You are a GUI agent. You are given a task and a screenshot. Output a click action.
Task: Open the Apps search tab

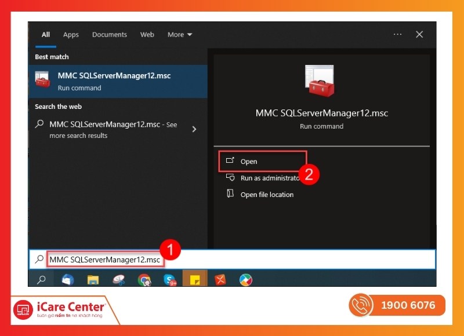coord(71,35)
